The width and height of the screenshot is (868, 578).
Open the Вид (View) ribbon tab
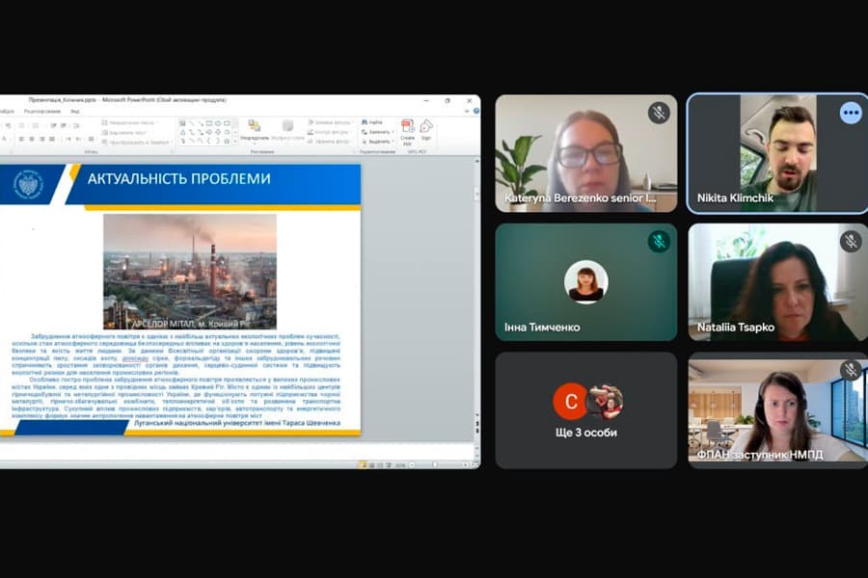coord(74,111)
